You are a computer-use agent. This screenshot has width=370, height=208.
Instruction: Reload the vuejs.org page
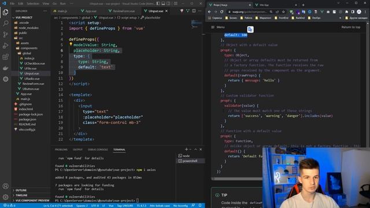[221, 12]
